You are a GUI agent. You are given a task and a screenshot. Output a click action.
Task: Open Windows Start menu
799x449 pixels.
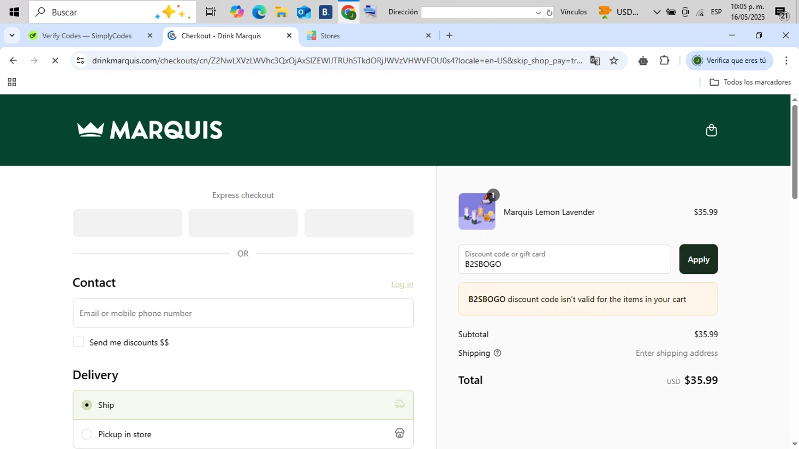coord(14,12)
